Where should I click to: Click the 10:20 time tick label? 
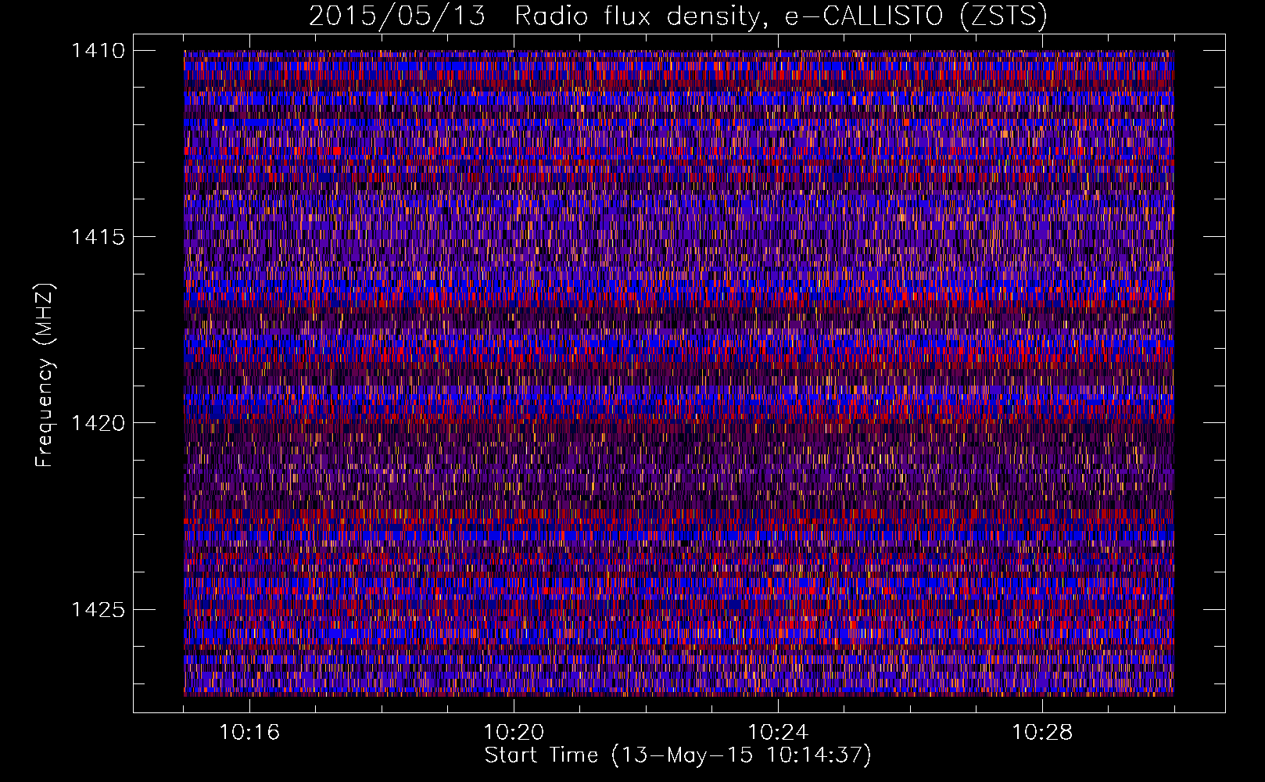click(x=514, y=733)
